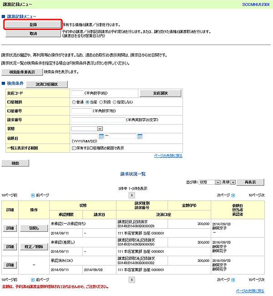Viewport: 273px width, 296px height.
Task: Select 普通 account type radio
Action: (74, 102)
